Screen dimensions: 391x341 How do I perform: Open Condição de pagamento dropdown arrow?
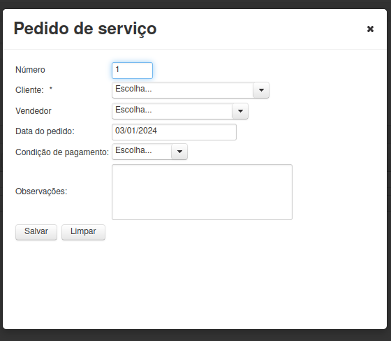179,152
